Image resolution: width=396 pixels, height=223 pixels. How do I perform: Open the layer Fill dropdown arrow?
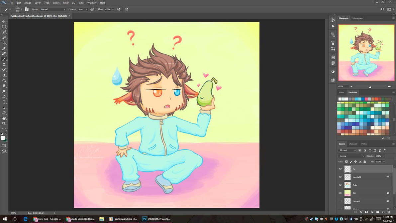[384, 161]
